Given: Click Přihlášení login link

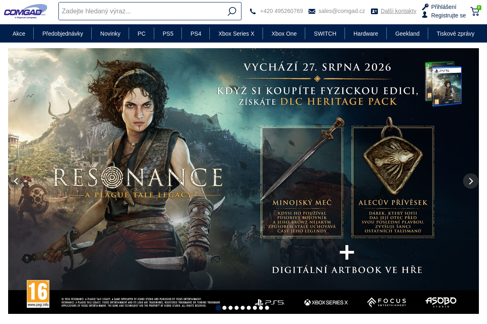Looking at the screenshot, I should coord(444,7).
